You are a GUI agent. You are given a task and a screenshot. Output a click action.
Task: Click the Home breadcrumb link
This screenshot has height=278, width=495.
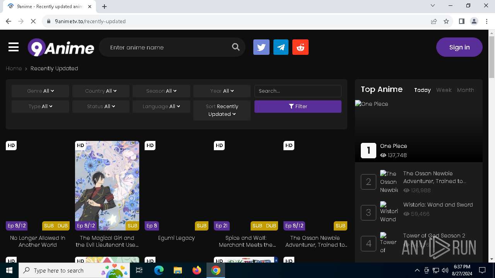(x=14, y=68)
